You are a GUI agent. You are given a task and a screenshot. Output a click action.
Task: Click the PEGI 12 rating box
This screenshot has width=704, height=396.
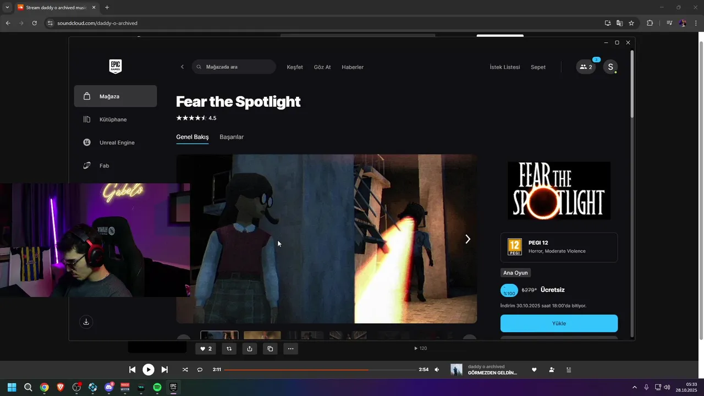(559, 248)
